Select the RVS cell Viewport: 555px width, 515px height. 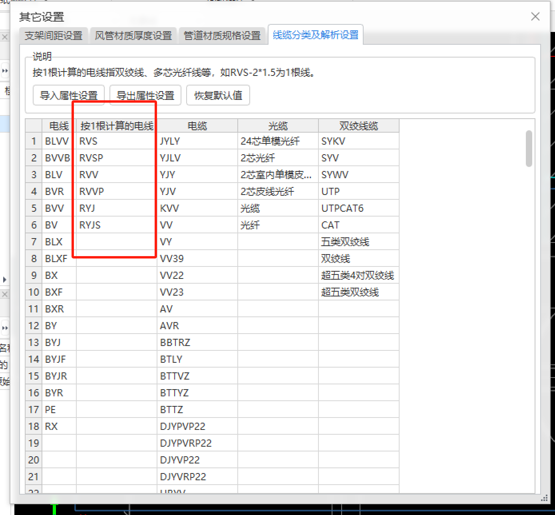tap(117, 141)
